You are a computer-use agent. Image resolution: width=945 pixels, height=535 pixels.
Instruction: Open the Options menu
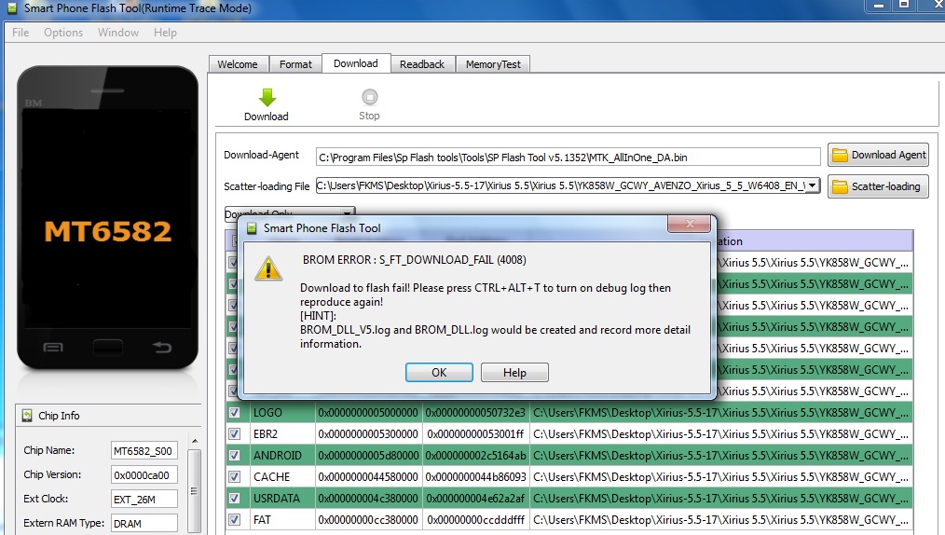[x=63, y=33]
